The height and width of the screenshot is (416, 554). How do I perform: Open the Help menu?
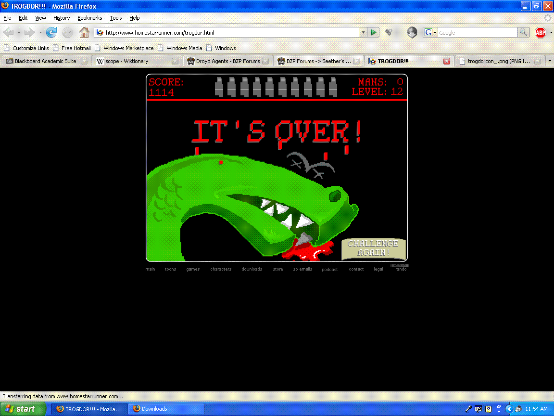click(x=134, y=18)
